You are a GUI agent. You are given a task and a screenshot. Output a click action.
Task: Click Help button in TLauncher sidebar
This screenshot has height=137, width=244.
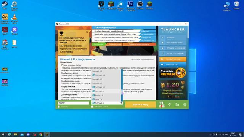coord(173,37)
